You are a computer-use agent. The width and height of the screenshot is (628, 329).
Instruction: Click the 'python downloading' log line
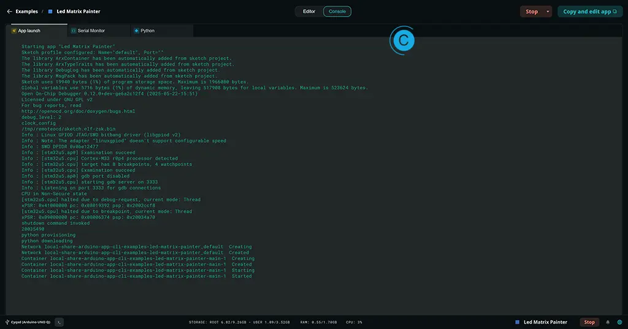point(47,241)
